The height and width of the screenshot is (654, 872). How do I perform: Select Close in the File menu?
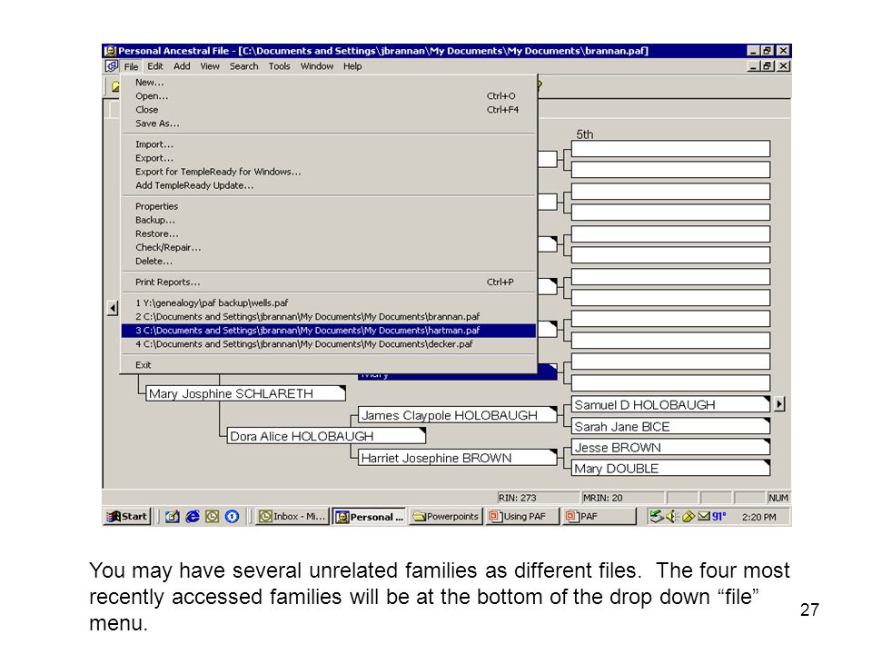[x=329, y=110]
